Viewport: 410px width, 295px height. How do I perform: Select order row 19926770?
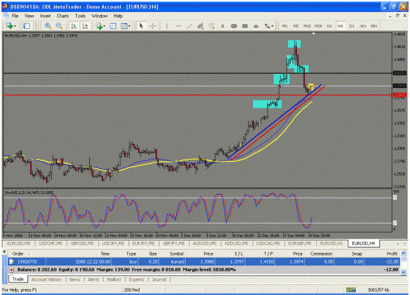[204, 261]
